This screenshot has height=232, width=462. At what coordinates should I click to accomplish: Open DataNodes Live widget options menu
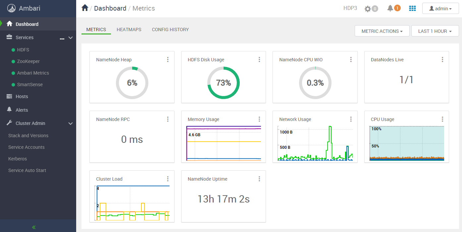pyautogui.click(x=442, y=60)
